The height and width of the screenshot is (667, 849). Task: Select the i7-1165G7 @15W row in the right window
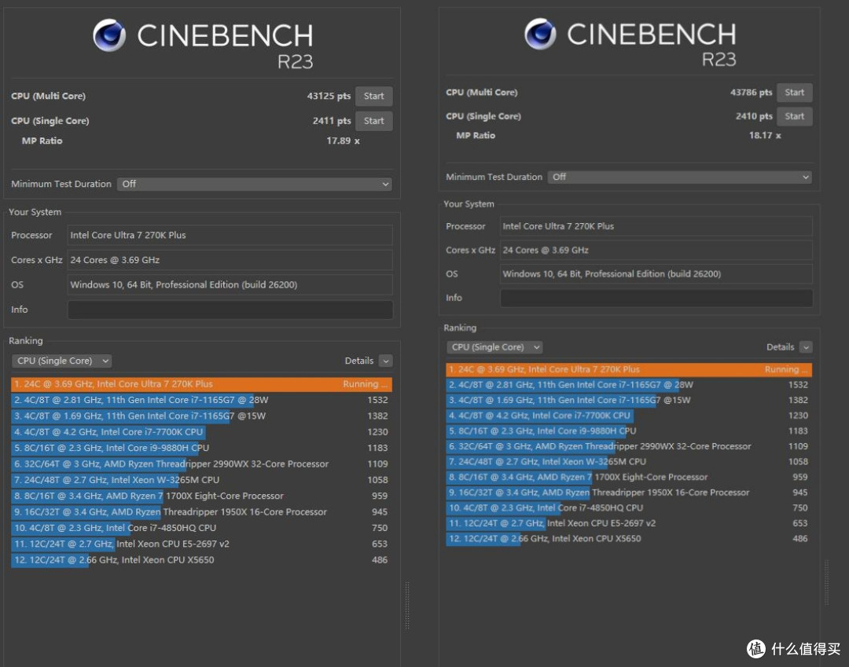pyautogui.click(x=629, y=401)
